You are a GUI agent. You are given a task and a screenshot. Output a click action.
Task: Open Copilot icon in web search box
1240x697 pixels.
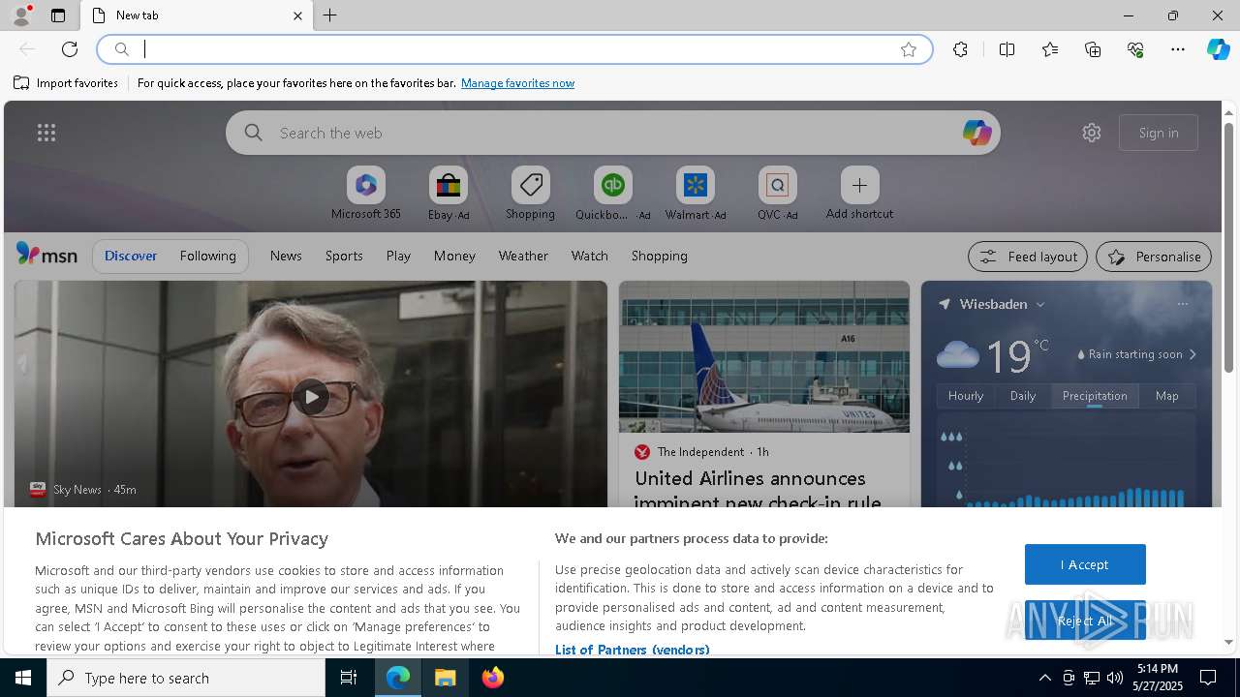(x=976, y=133)
